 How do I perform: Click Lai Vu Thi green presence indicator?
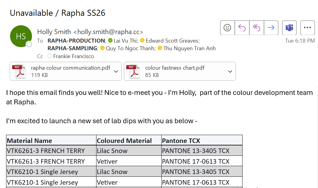pyautogui.click(x=110, y=40)
